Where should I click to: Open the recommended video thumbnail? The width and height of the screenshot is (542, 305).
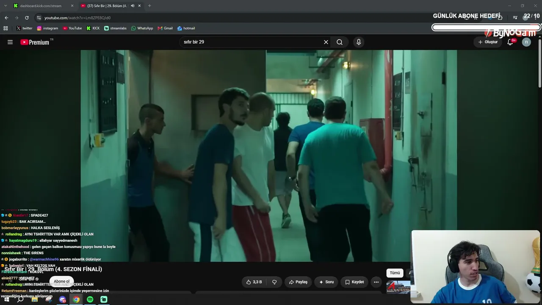click(398, 287)
